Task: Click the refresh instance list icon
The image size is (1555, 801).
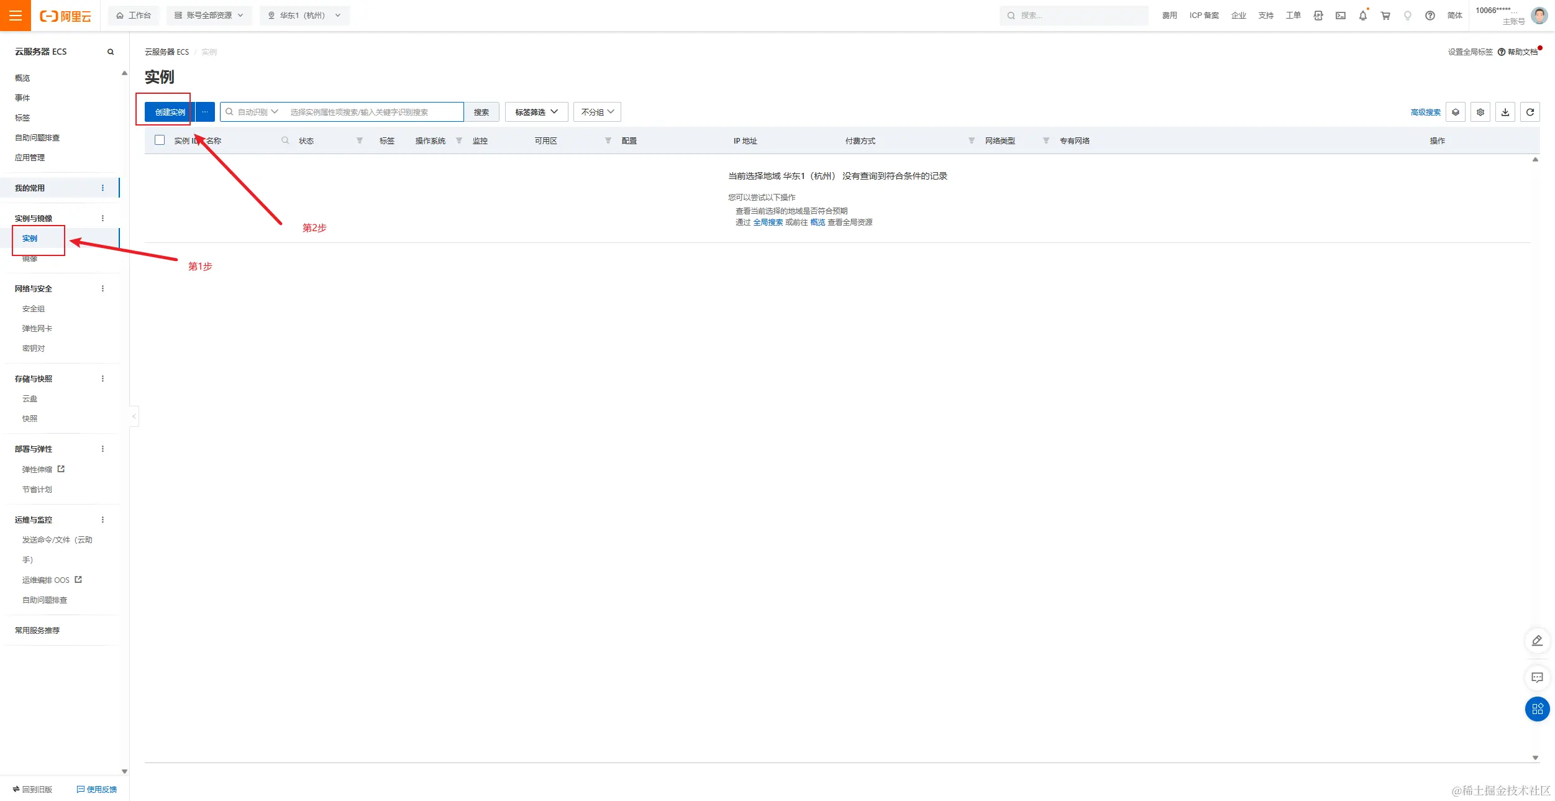Action: tap(1530, 112)
